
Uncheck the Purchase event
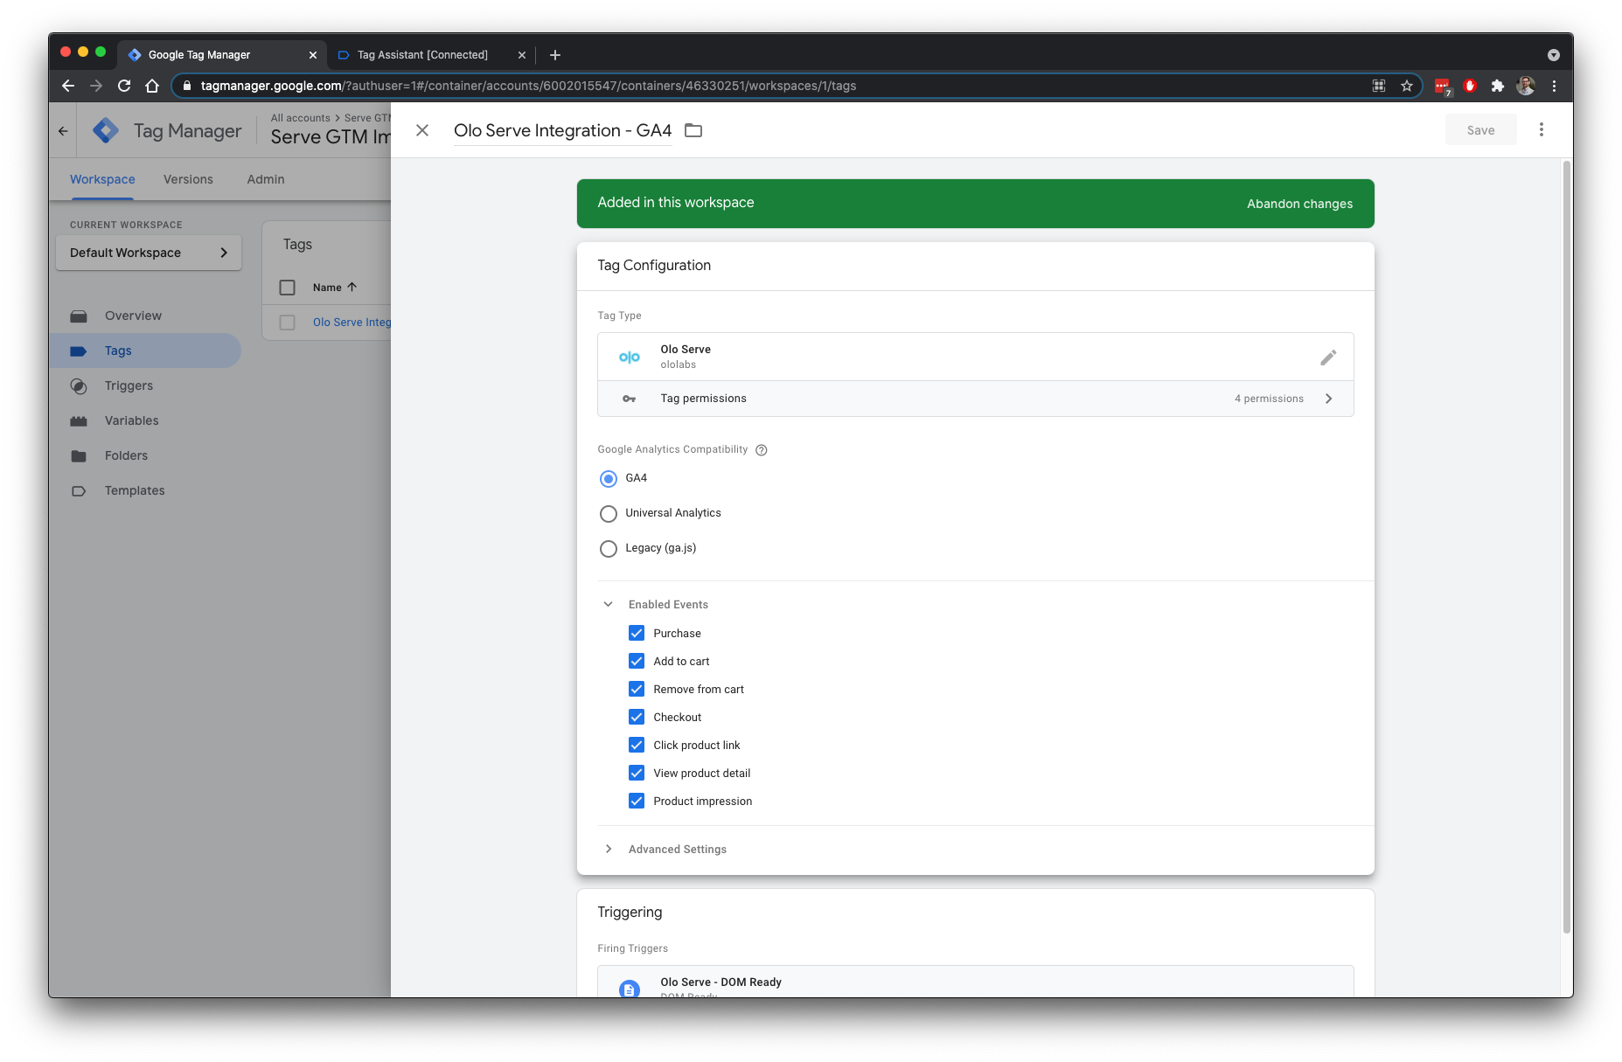(x=637, y=633)
